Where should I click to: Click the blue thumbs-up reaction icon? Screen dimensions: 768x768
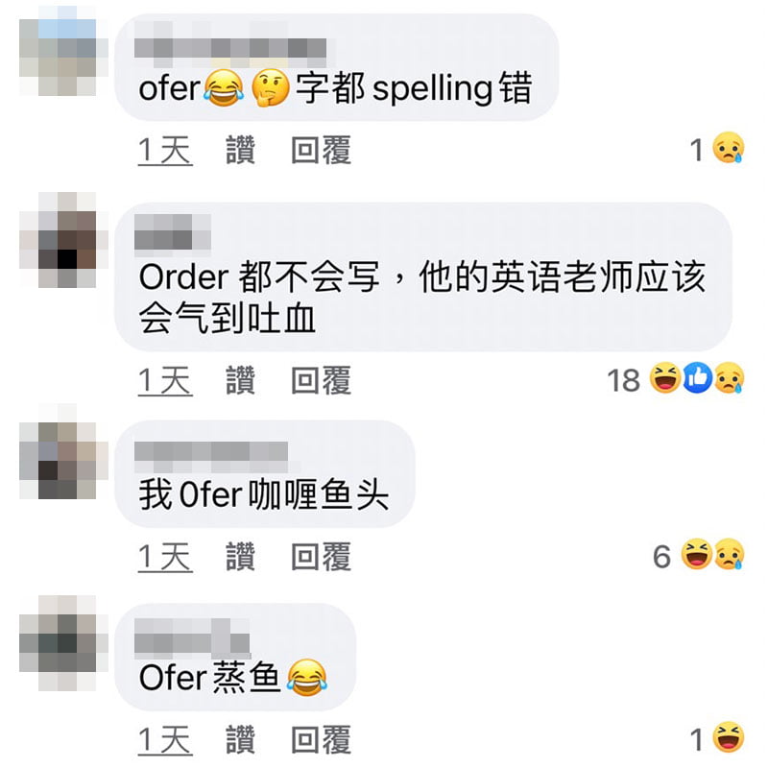pos(698,377)
